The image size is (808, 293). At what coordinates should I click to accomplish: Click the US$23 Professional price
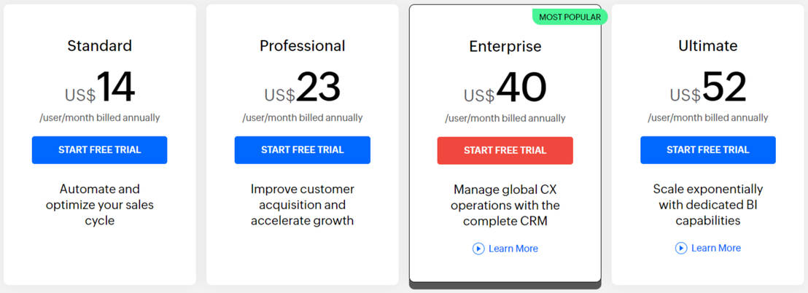coord(302,88)
